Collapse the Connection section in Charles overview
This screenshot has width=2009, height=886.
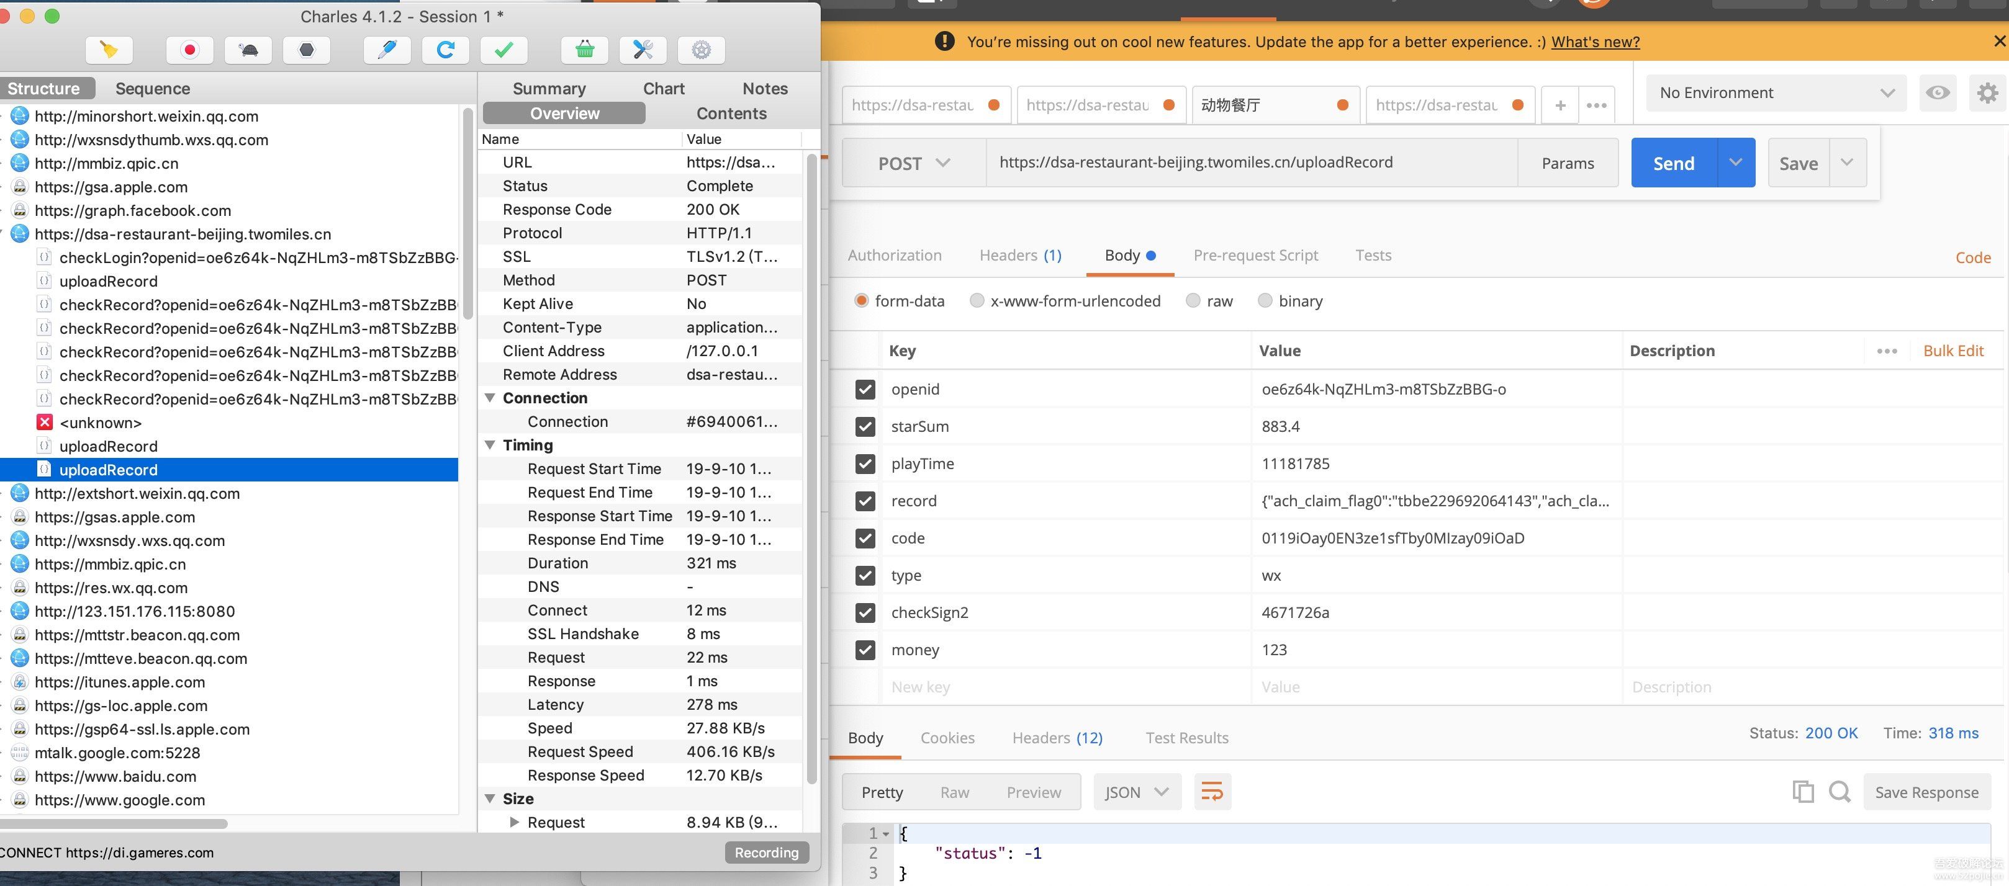click(490, 398)
